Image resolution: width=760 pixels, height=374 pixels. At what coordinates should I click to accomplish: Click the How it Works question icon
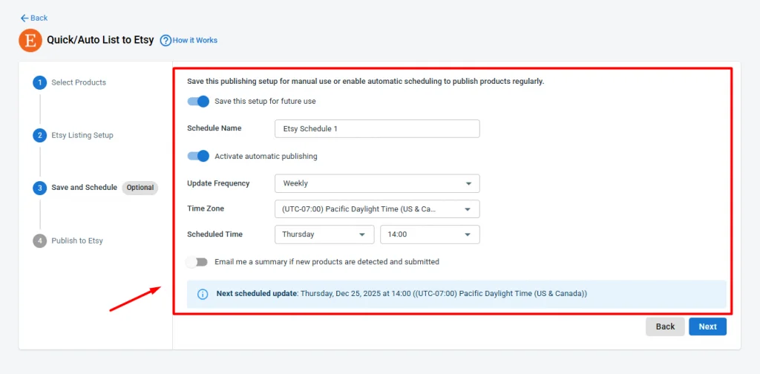(x=166, y=40)
